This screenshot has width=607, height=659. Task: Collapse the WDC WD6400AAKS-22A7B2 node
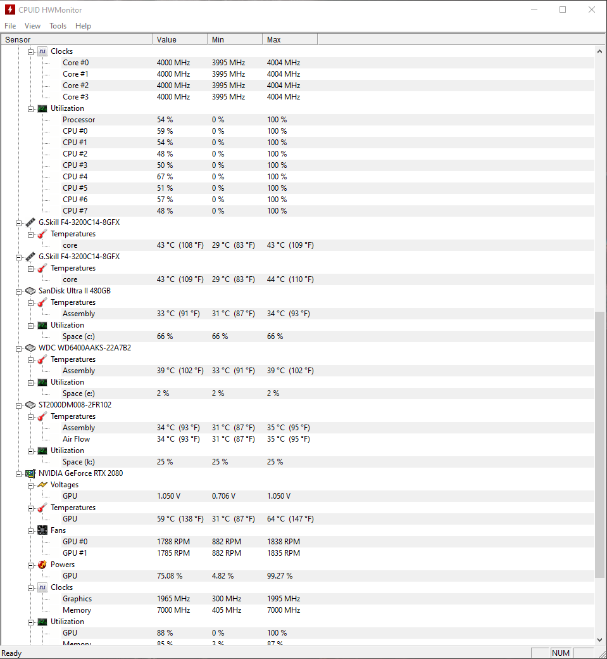click(x=18, y=349)
